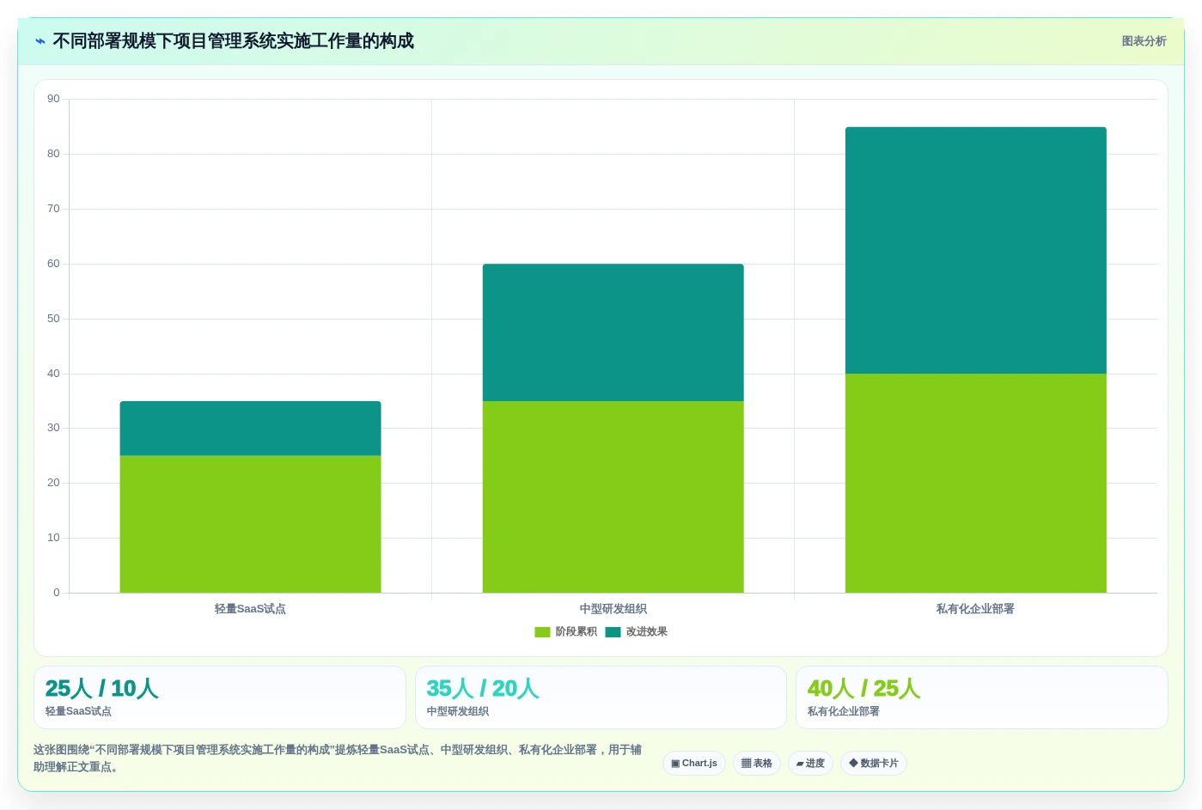This screenshot has width=1202, height=810.
Task: Click the y-axis value 50
Action: point(53,319)
